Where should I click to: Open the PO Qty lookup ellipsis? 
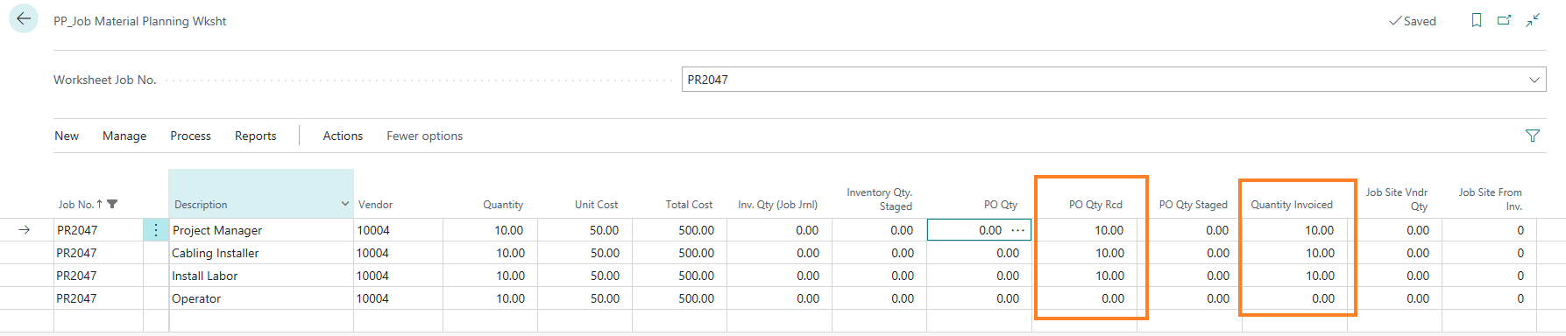[x=1017, y=230]
